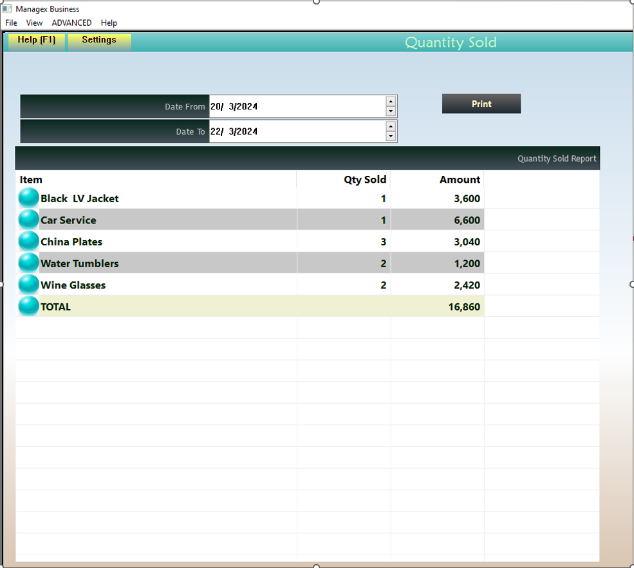
Task: Open the View menu
Action: coord(33,23)
